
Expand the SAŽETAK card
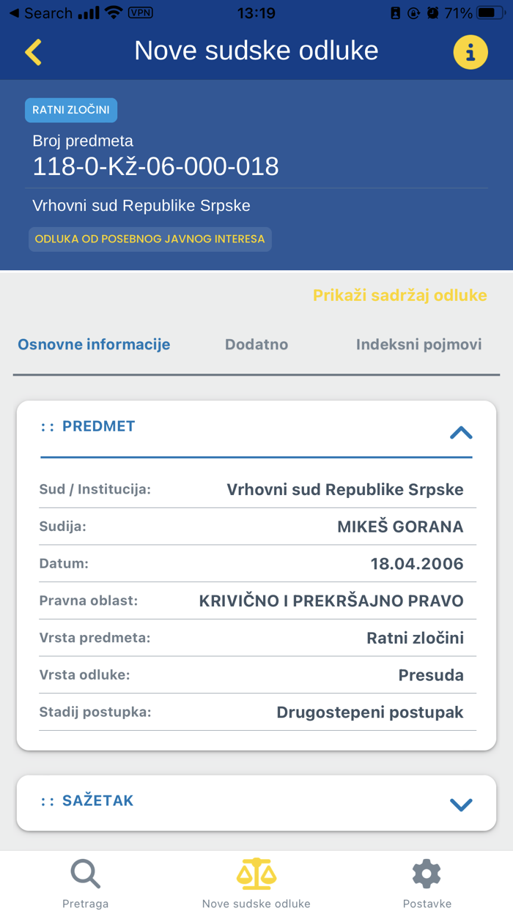click(x=461, y=803)
